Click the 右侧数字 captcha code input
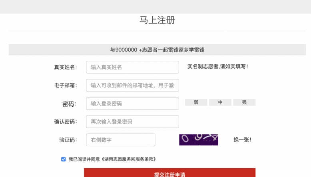 pyautogui.click(x=120, y=140)
